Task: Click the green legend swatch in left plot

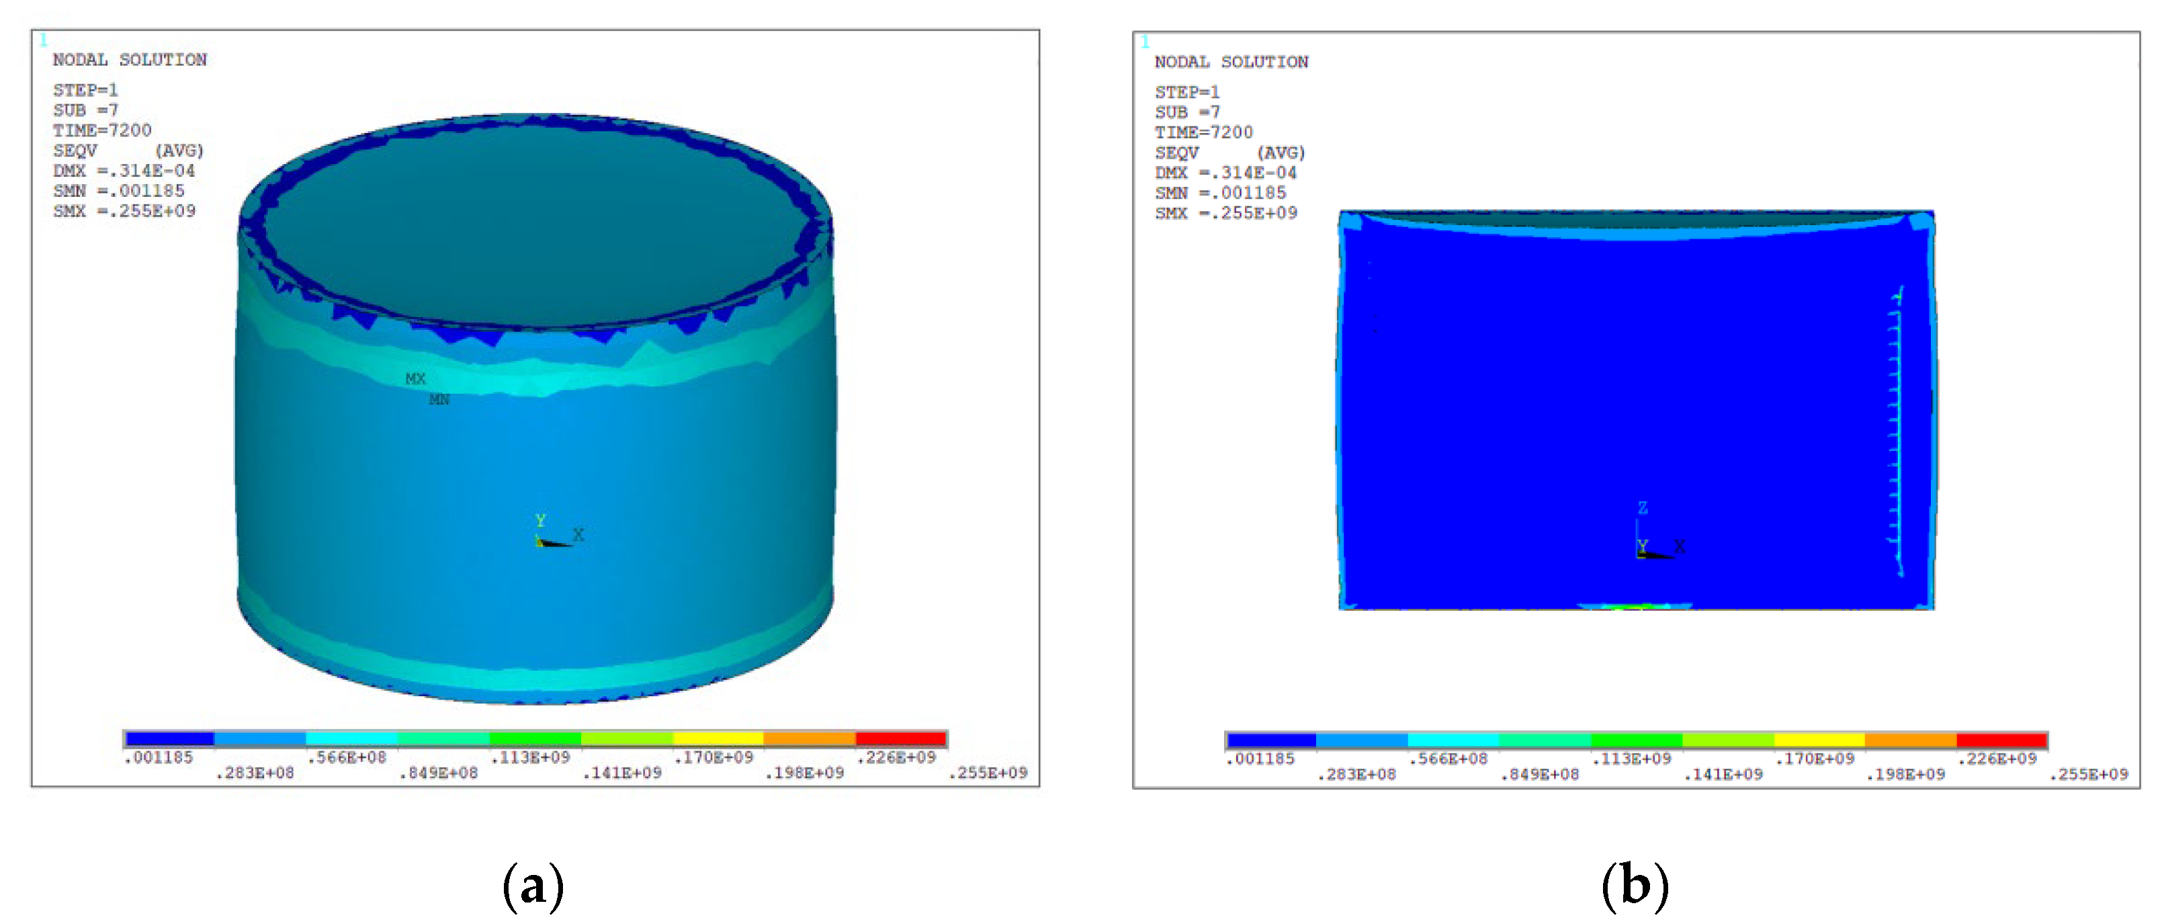Action: pos(535,739)
